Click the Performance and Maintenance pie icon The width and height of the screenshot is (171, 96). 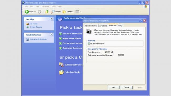click(x=60, y=19)
